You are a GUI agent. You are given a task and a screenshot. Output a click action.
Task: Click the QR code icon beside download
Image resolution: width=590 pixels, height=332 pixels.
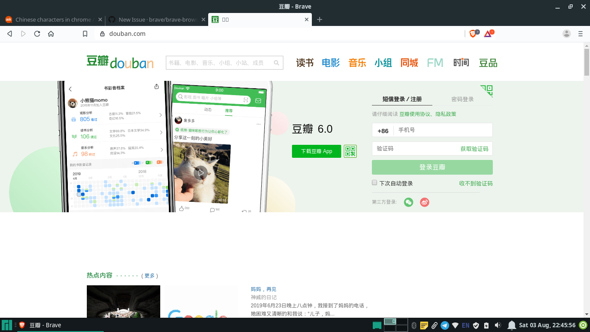[x=350, y=151]
